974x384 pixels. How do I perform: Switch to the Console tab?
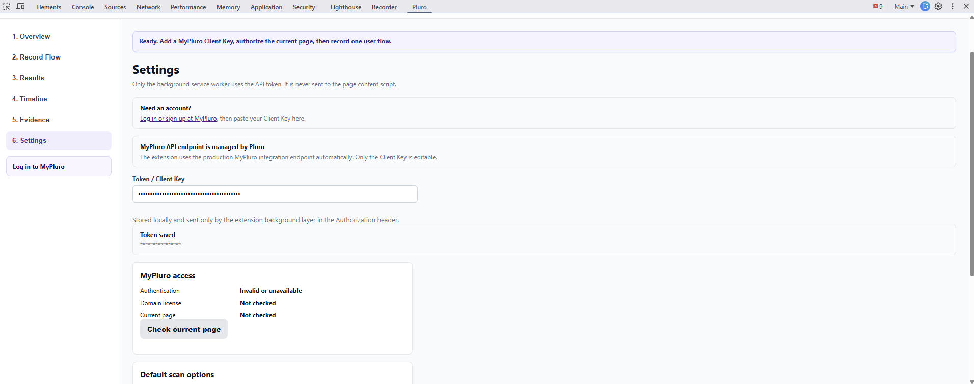[83, 7]
